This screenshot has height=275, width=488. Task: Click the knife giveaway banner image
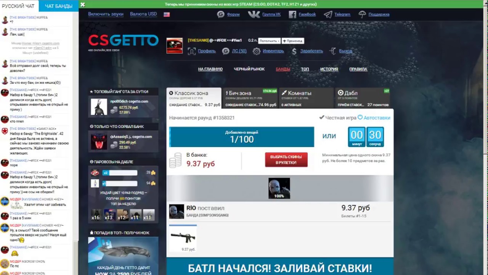(x=123, y=256)
